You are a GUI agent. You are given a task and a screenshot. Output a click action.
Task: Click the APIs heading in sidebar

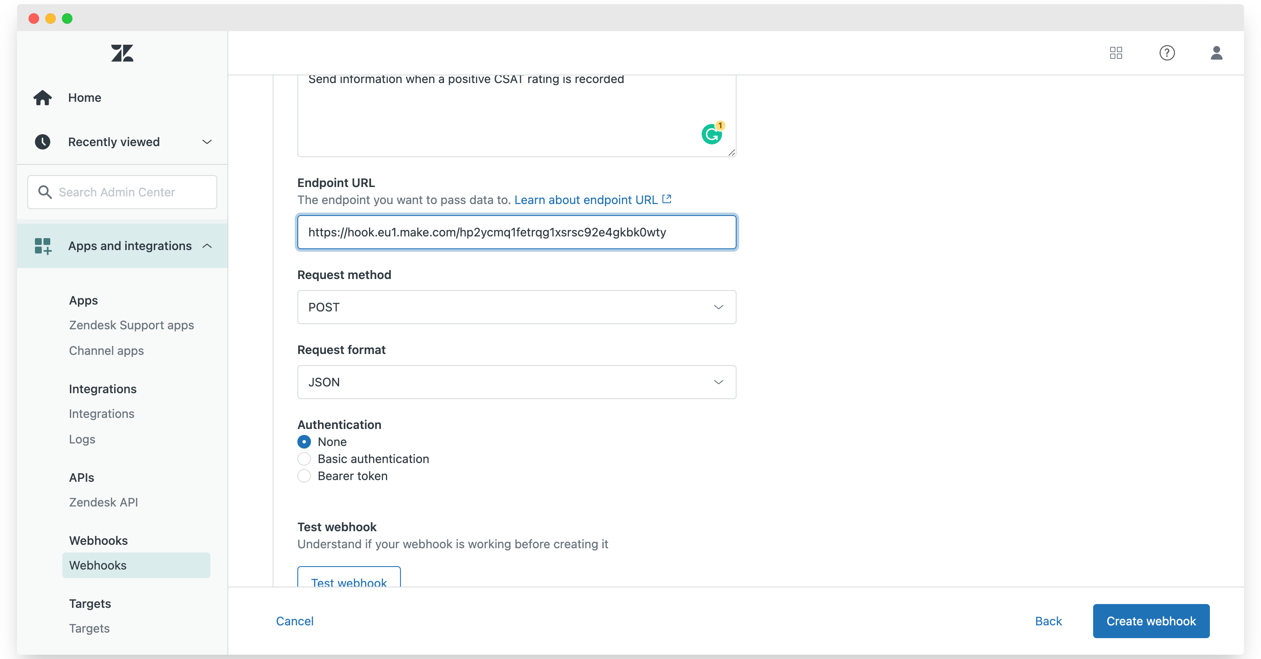[x=81, y=478]
